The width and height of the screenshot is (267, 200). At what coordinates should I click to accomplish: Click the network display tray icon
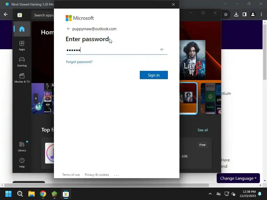click(x=227, y=194)
